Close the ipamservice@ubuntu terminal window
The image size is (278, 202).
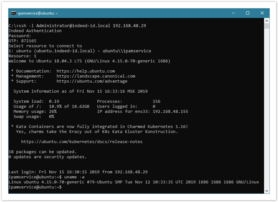coord(262,13)
